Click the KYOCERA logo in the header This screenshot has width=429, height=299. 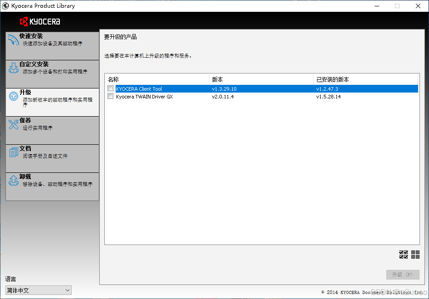tap(40, 21)
